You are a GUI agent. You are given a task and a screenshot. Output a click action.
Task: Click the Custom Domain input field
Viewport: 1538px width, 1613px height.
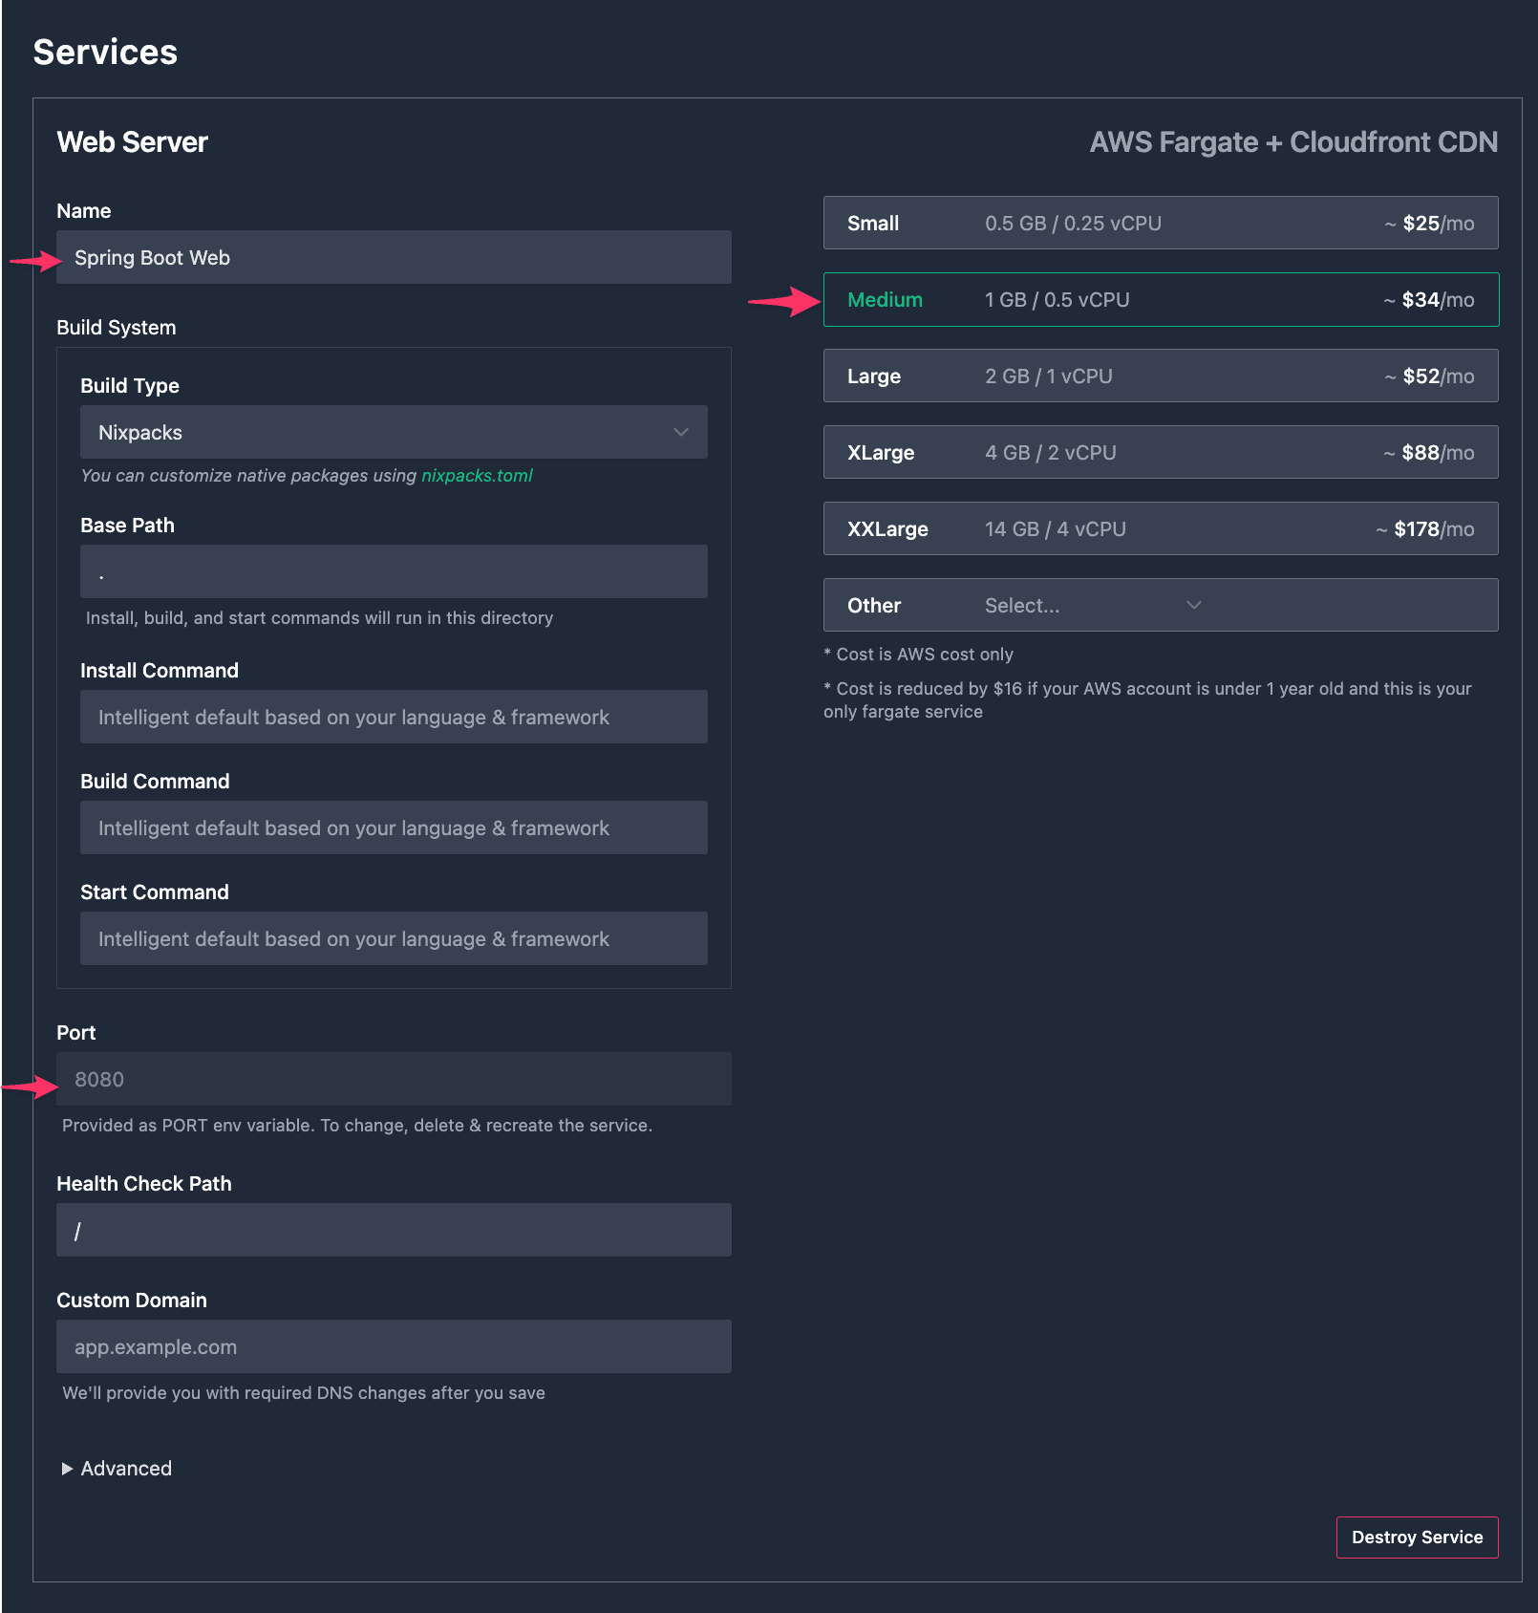pos(394,1346)
